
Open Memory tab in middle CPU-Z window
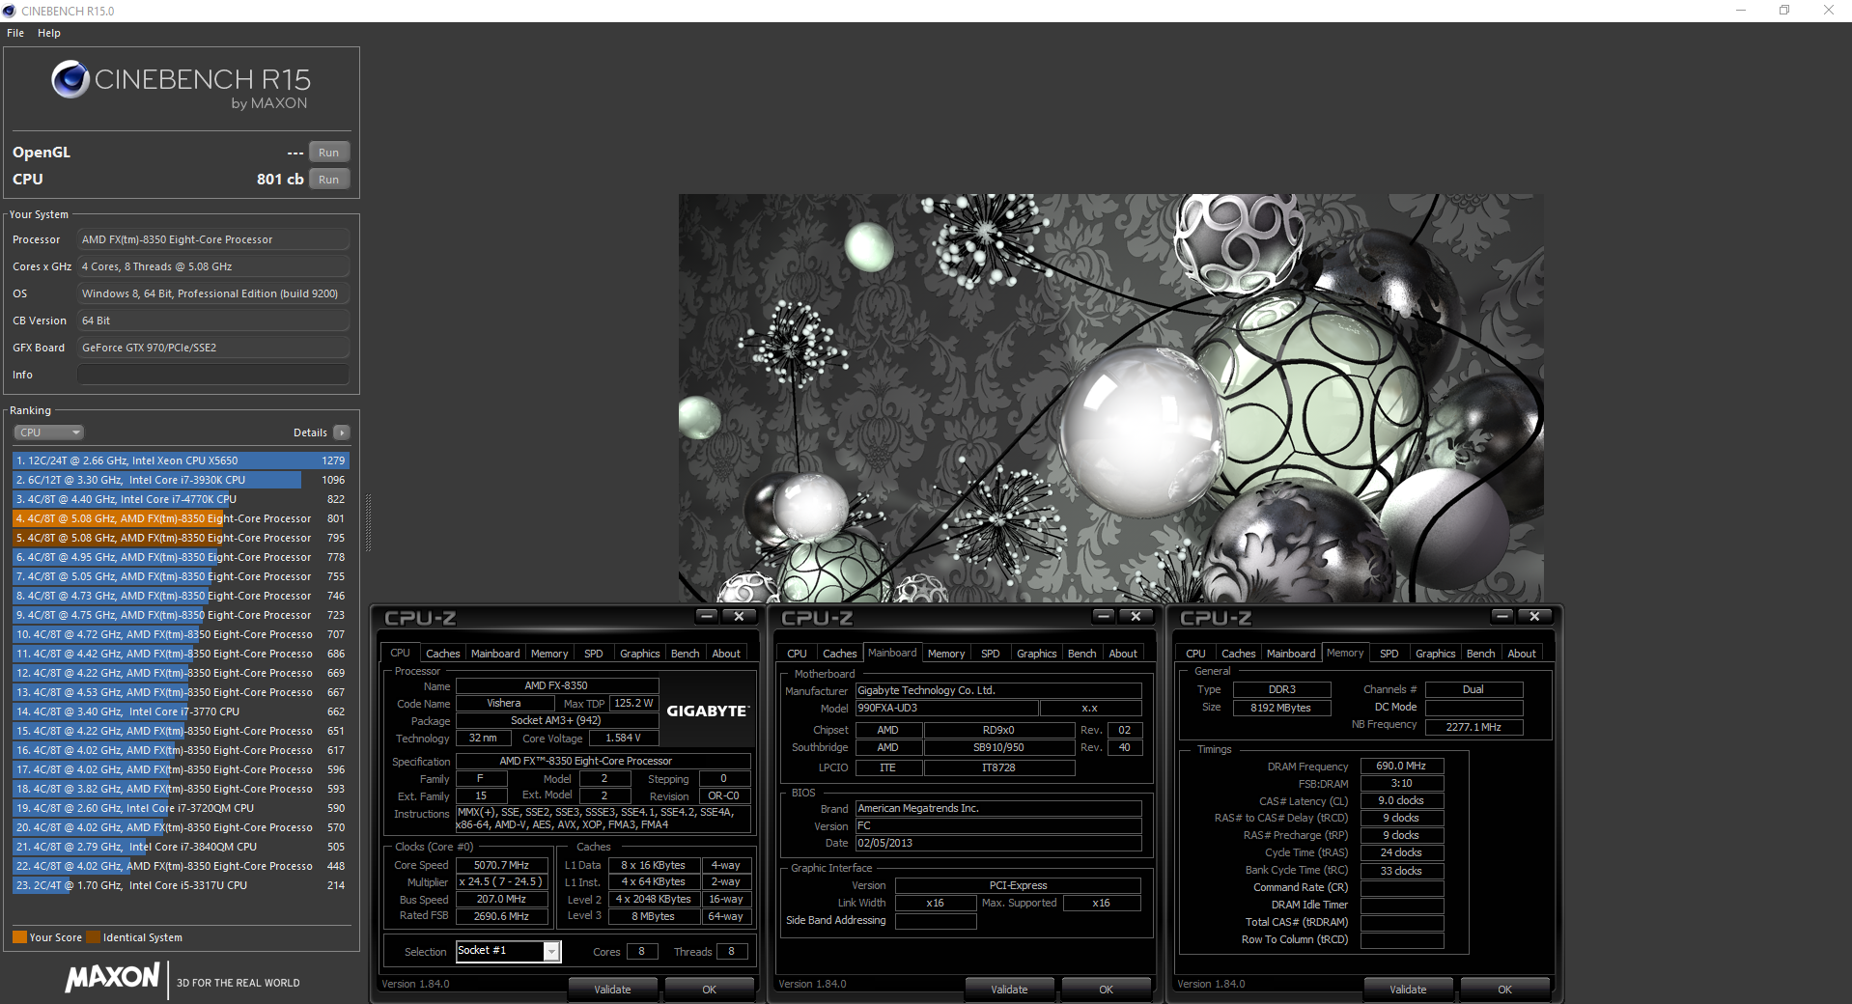point(946,654)
